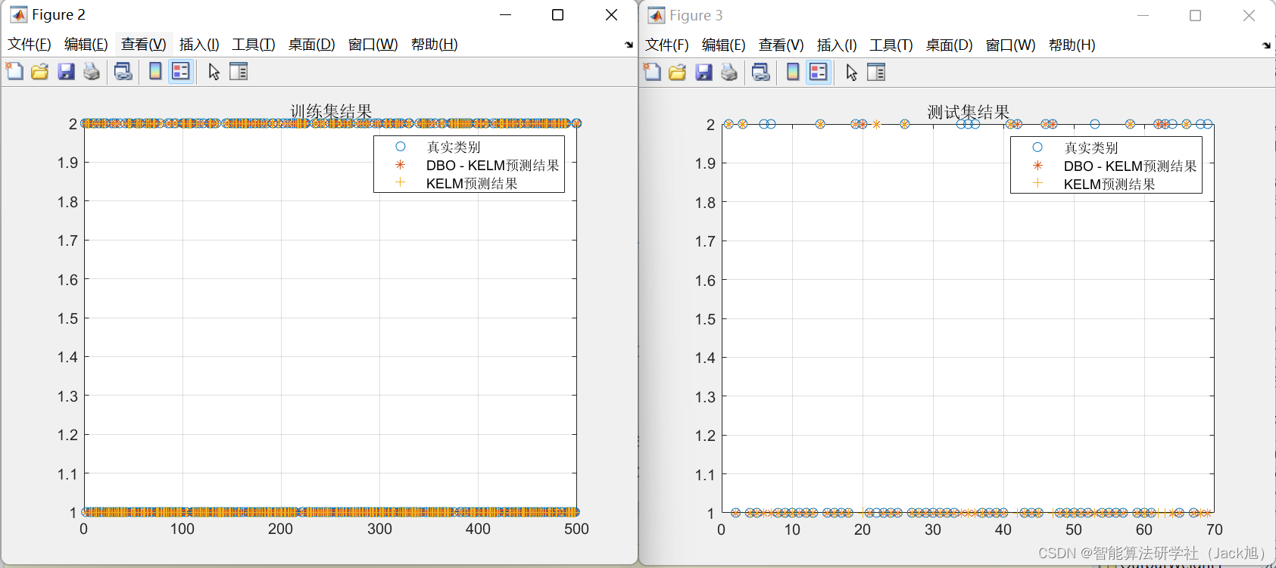
Task: Click the toolbar dock arrow in Figure 3
Action: (x=1266, y=45)
